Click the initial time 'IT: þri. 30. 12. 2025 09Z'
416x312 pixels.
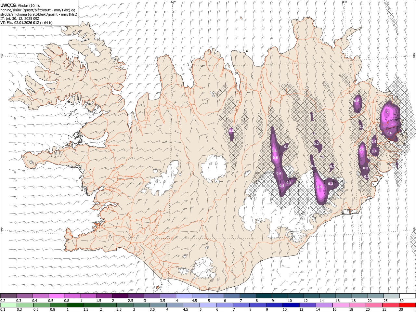[x=20, y=19]
